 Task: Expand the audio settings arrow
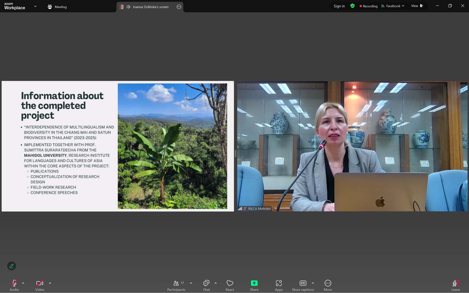pos(23,283)
